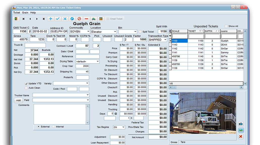
Task: Click the filter funnel icon in grid
Action: tap(170, 36)
